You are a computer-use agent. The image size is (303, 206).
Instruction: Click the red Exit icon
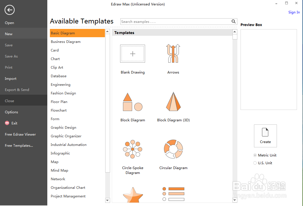[x=7, y=123]
